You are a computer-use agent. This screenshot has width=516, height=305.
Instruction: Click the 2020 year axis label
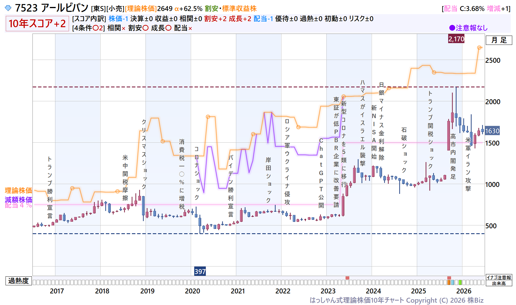(192, 291)
